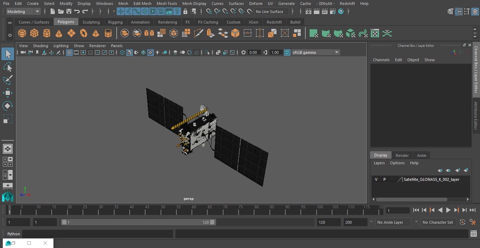Image resolution: width=480 pixels, height=248 pixels.
Task: Switch to the Rigging shelf tab
Action: tap(115, 22)
